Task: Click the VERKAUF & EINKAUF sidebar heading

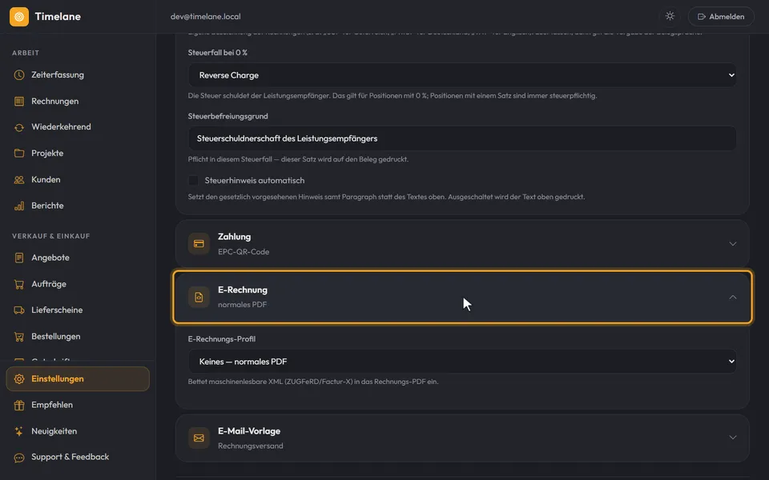Action: (x=51, y=236)
